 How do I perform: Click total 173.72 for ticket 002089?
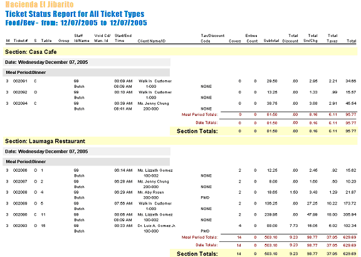[350, 203]
